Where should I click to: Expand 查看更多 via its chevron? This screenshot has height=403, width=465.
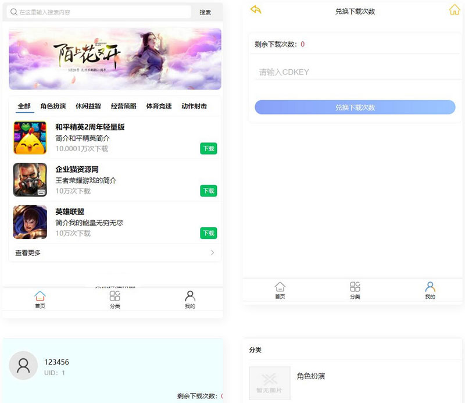click(x=213, y=252)
